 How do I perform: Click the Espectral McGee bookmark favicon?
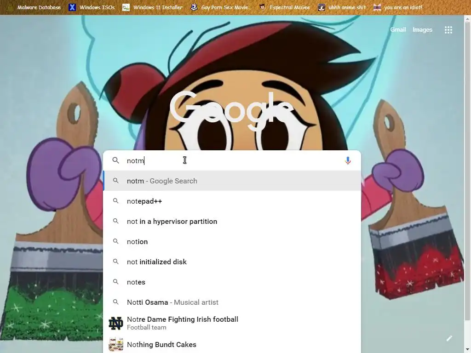coord(263,7)
